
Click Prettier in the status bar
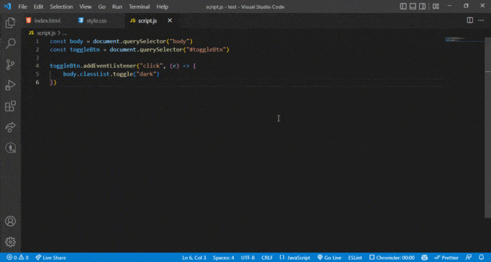point(447,258)
